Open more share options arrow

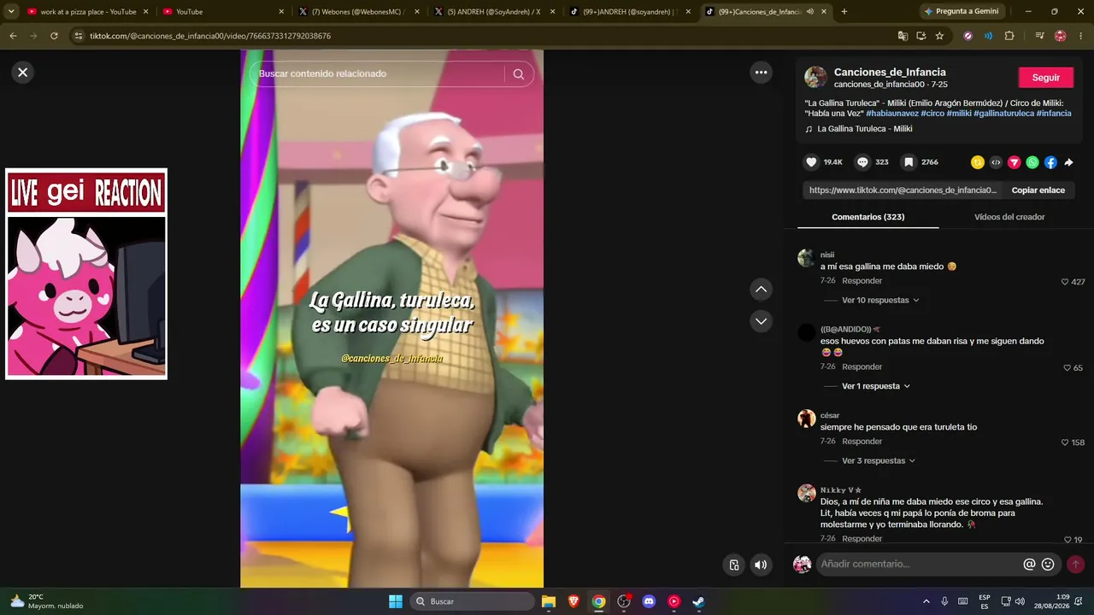pos(1068,162)
